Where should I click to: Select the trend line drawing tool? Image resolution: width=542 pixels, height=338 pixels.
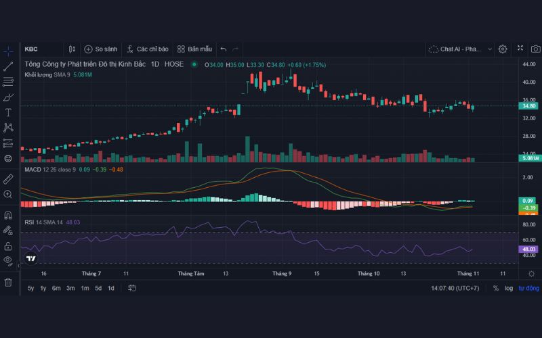coord(8,66)
